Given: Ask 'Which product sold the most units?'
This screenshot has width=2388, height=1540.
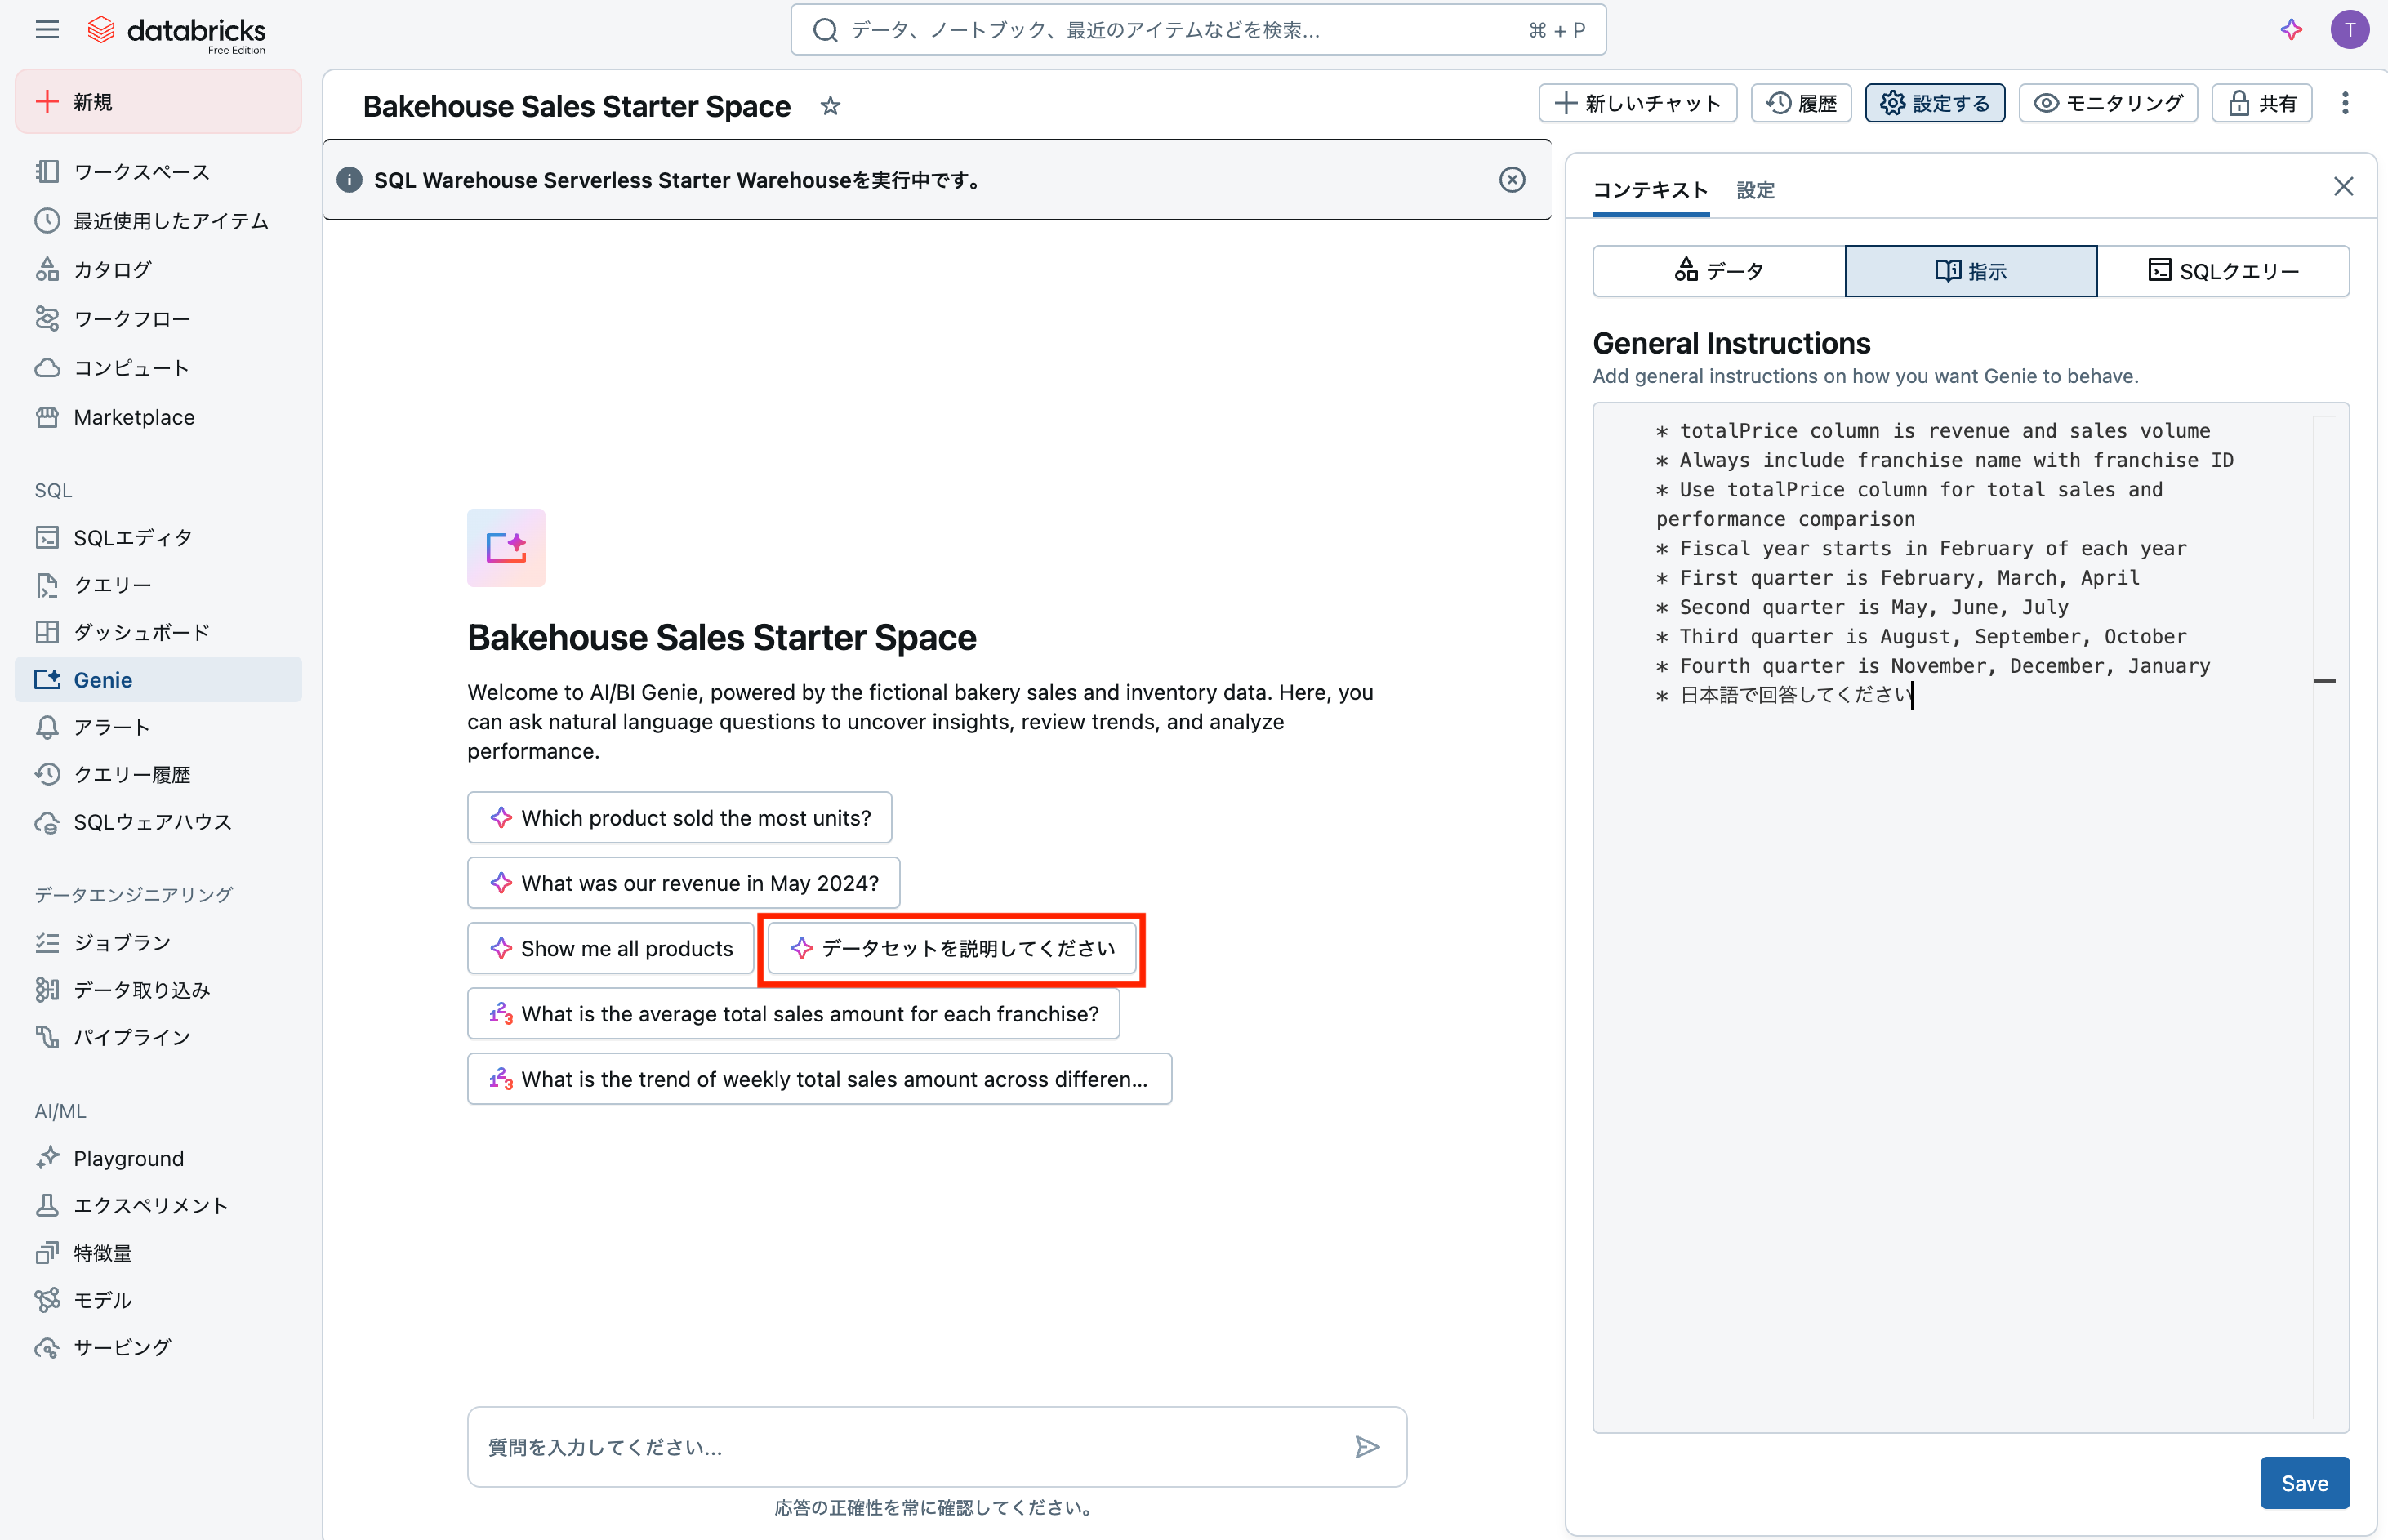Looking at the screenshot, I should pyautogui.click(x=679, y=818).
